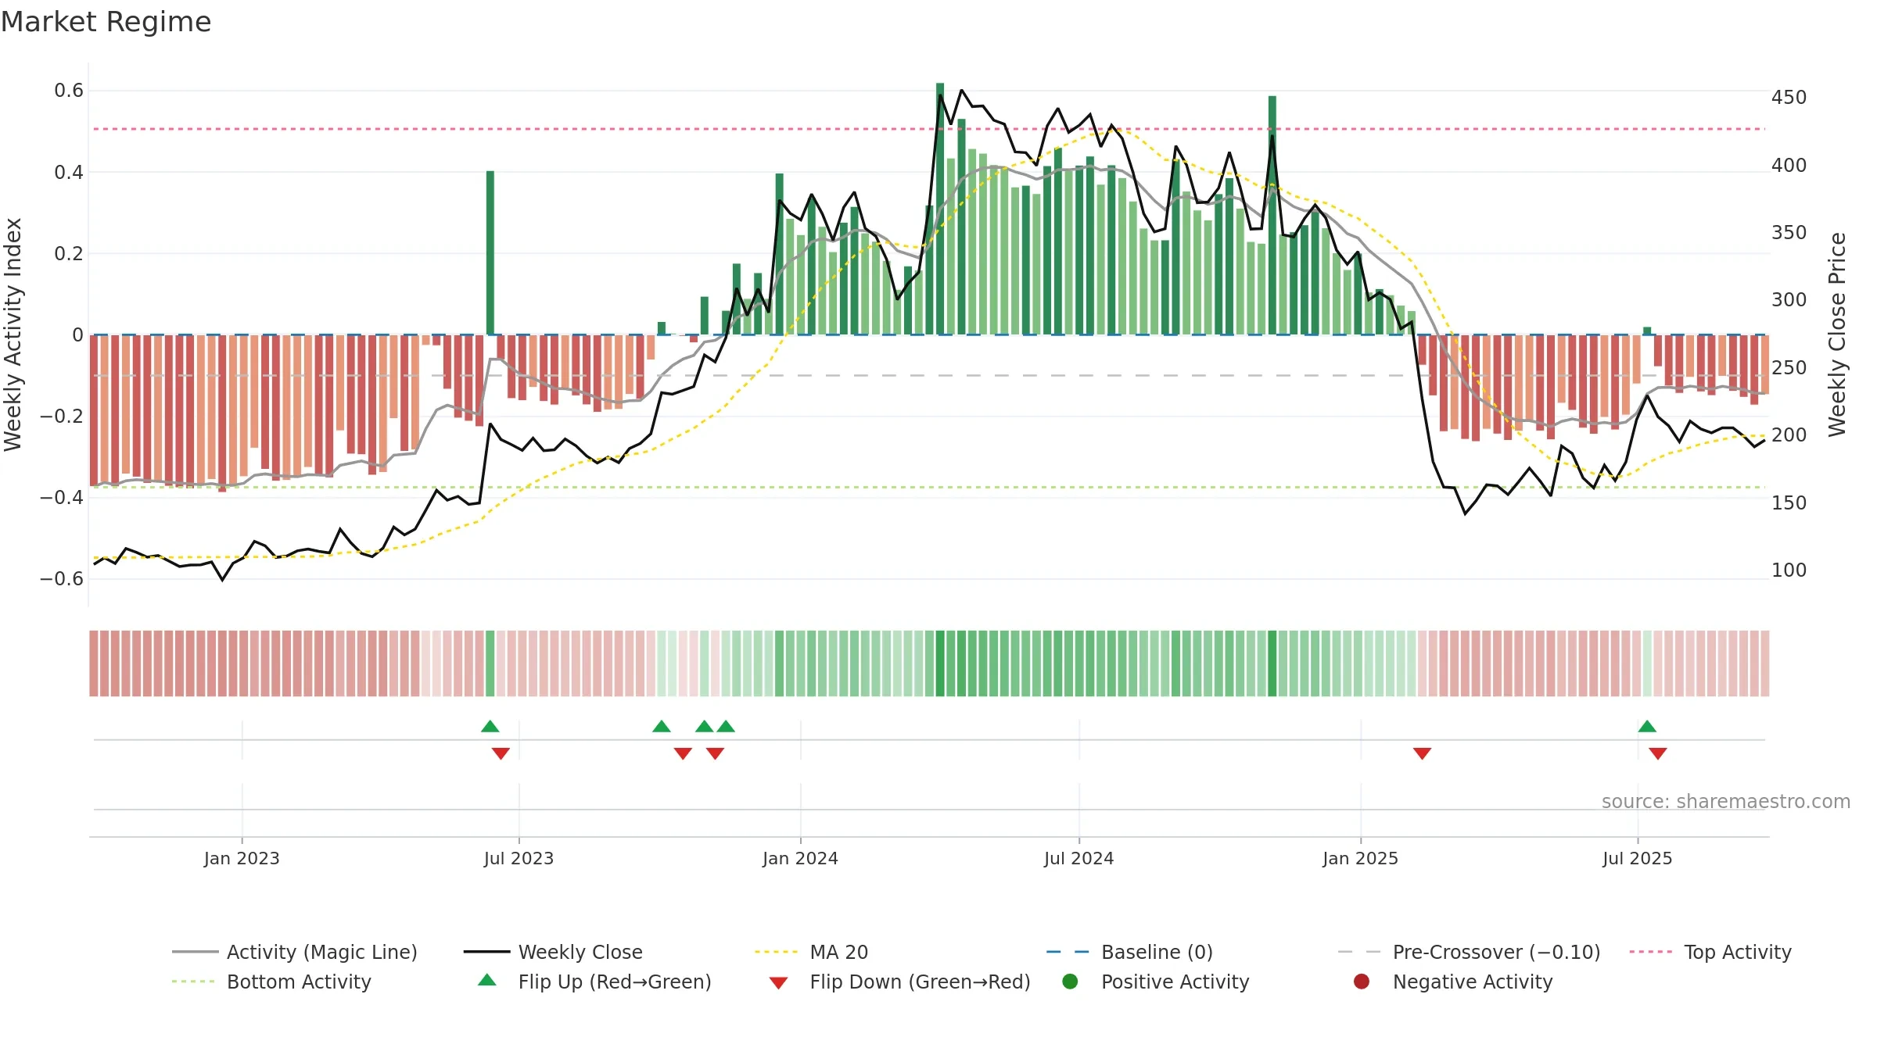Image resolution: width=1877 pixels, height=1055 pixels.
Task: Click the 0.6 left axis tick label
Action: tap(69, 91)
